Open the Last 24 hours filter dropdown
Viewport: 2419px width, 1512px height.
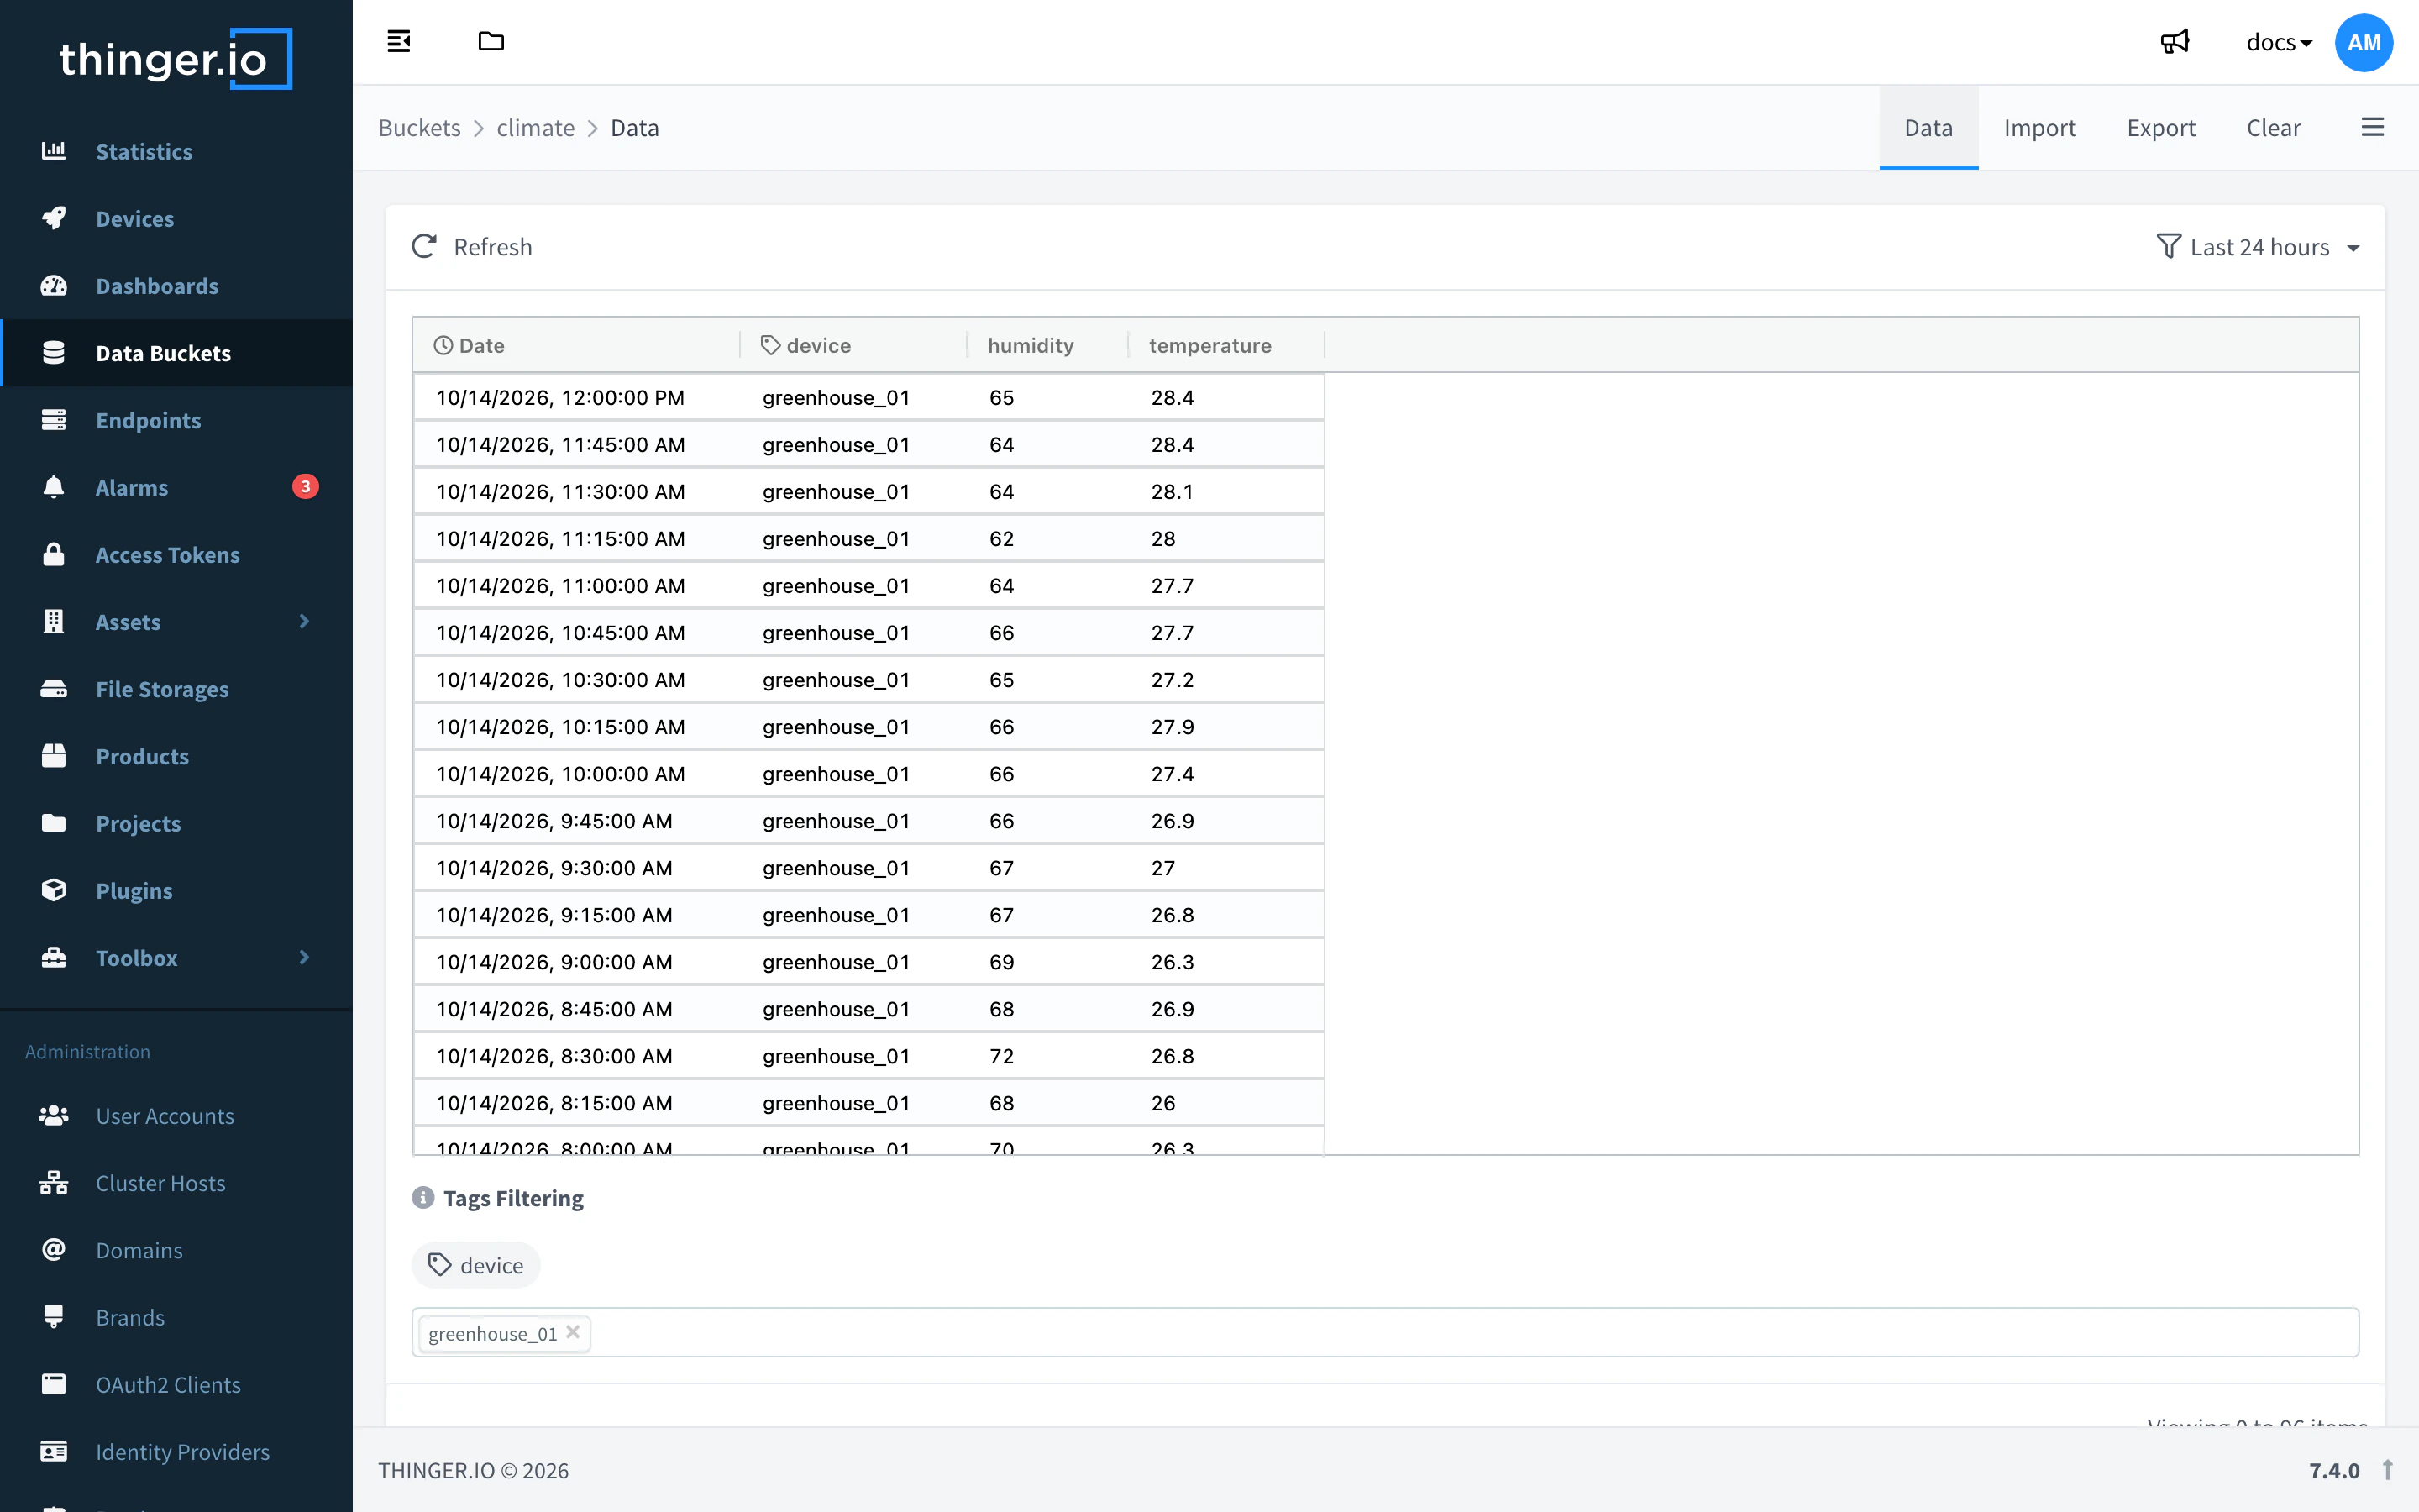pyautogui.click(x=2258, y=247)
